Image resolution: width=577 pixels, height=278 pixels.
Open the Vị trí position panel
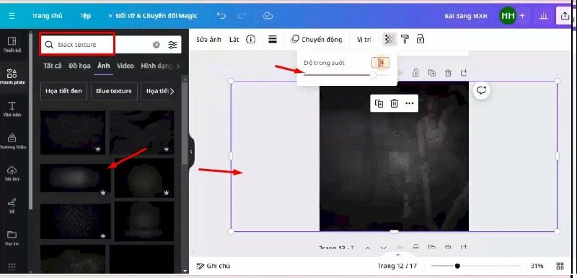[x=364, y=40]
